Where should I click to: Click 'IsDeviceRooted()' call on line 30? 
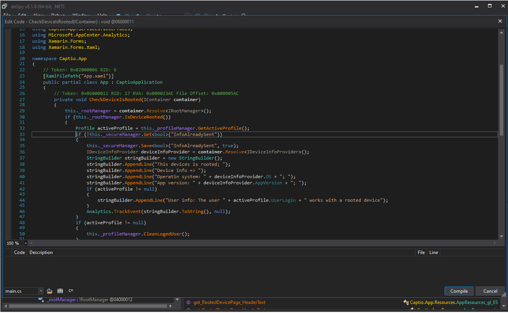(x=148, y=117)
